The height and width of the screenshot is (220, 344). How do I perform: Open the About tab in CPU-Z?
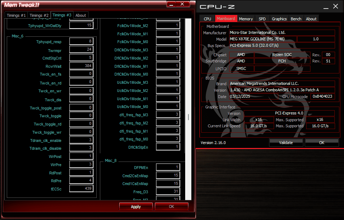311,19
